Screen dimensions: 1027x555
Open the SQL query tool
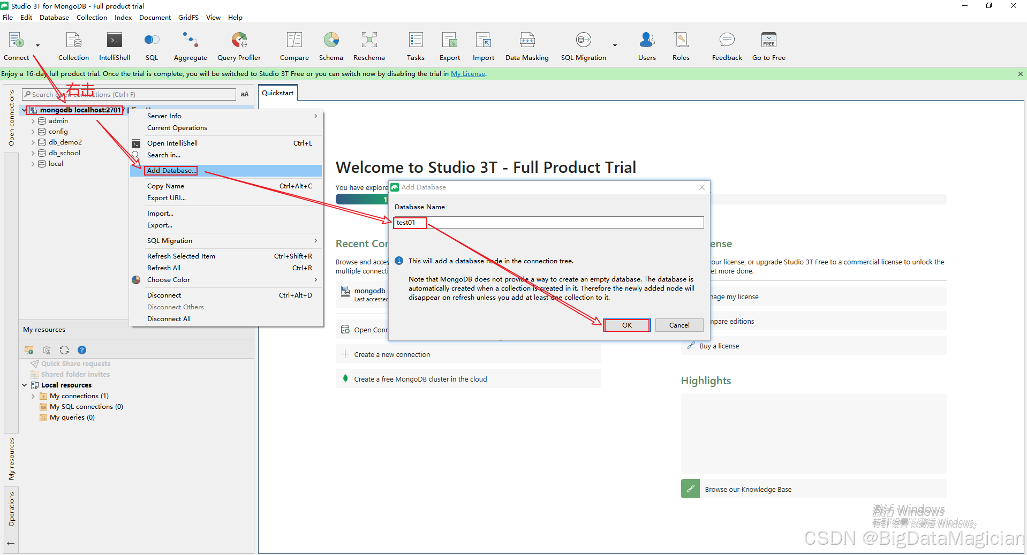click(x=152, y=46)
